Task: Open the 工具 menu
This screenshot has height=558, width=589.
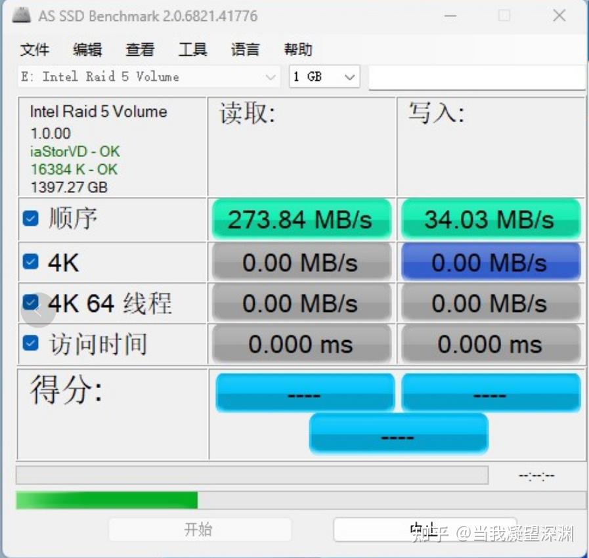Action: coord(192,49)
